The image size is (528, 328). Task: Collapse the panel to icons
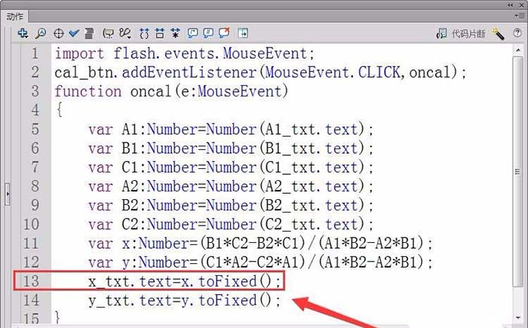click(511, 5)
